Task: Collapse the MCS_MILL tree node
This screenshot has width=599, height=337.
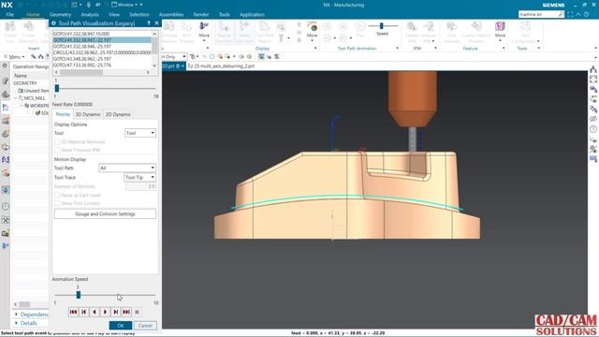Action: [17, 98]
